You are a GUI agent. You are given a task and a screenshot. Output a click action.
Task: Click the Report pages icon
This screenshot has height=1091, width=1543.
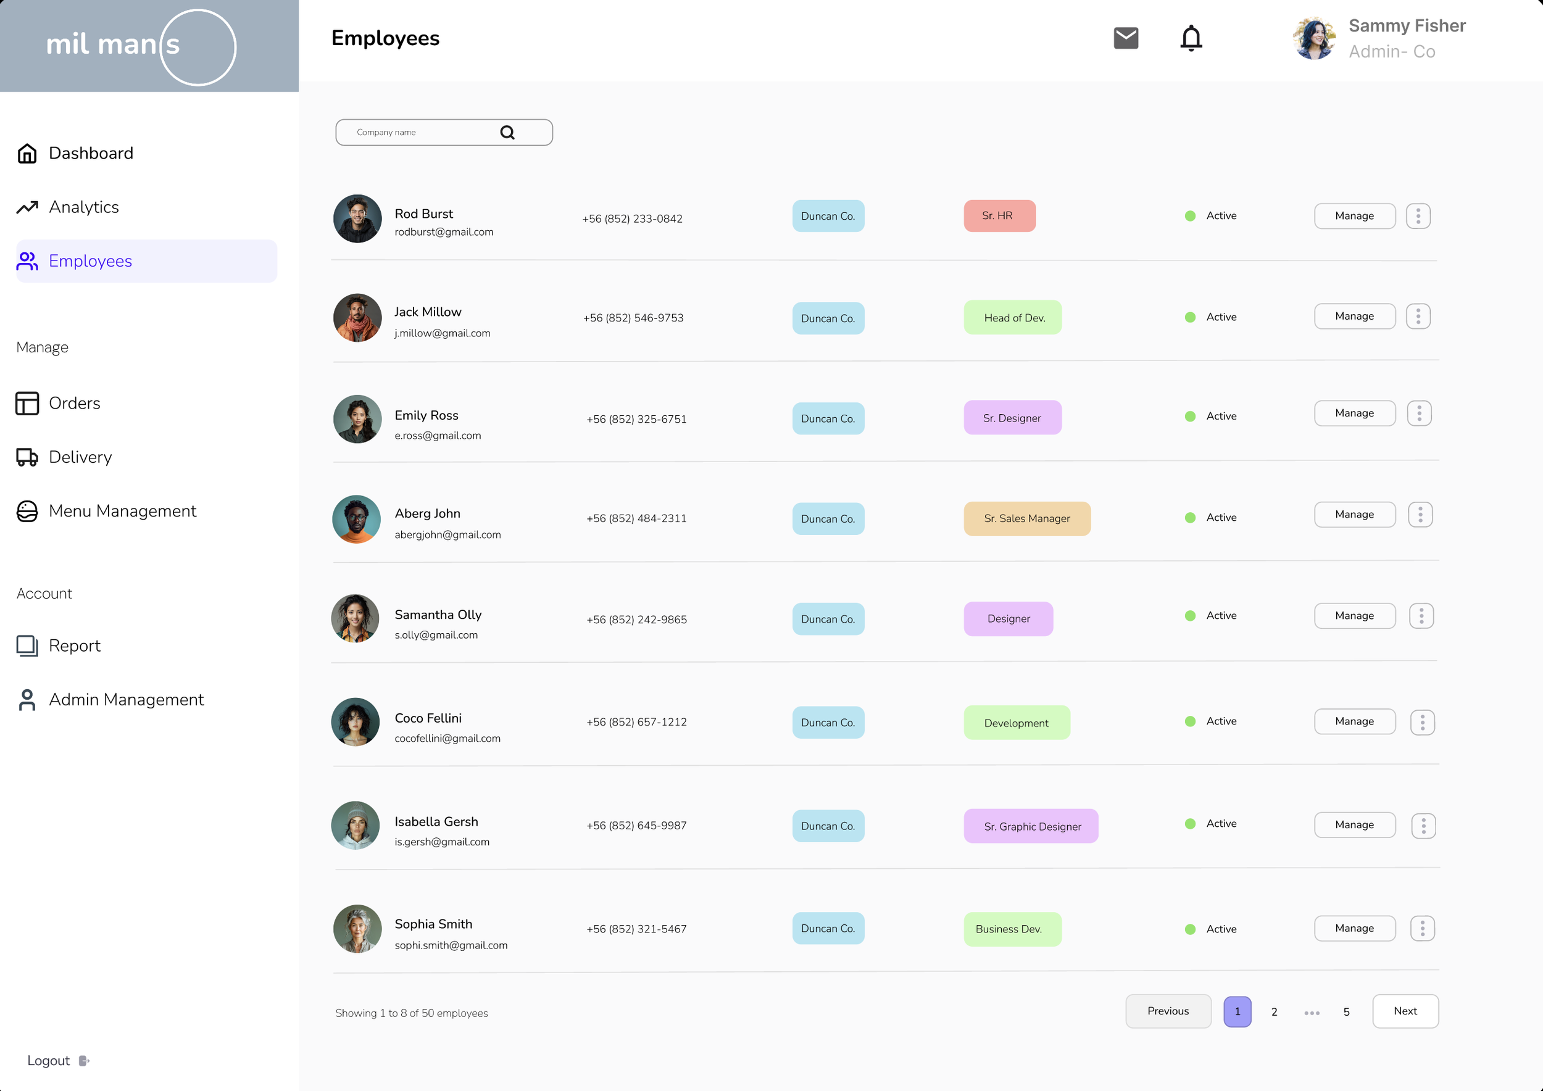[27, 645]
